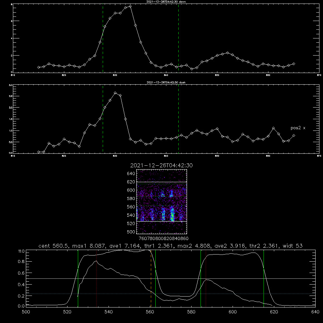Image resolution: width=323 pixels, height=323 pixels.
Task: Click the left green dashed line in dusk plot
Action: tap(103, 119)
